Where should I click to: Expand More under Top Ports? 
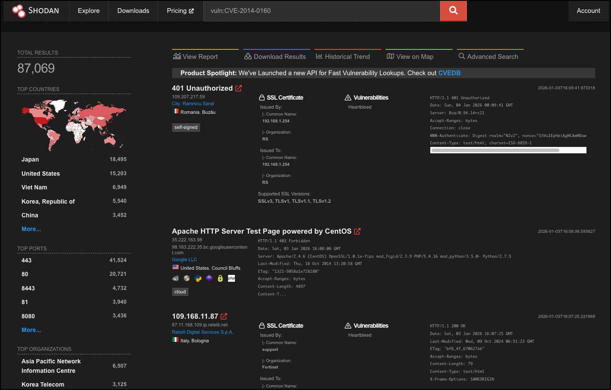31,330
